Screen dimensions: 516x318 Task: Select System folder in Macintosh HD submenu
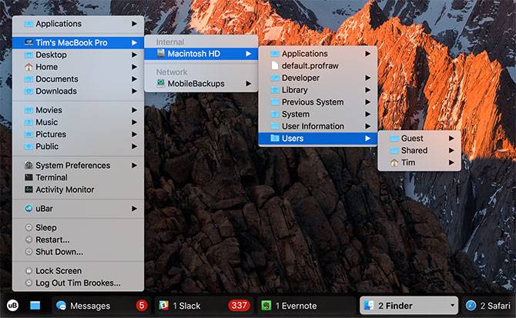[x=318, y=115]
